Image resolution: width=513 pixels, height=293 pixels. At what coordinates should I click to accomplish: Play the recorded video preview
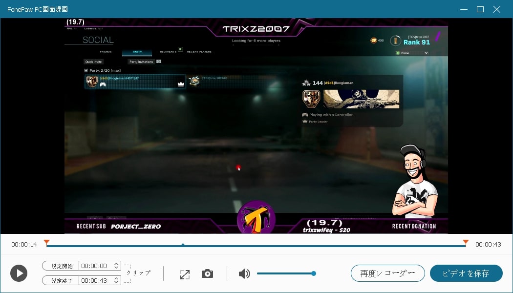tap(19, 273)
